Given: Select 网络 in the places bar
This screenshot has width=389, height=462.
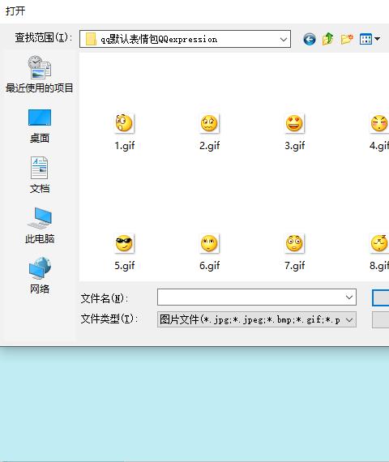Looking at the screenshot, I should tap(40, 276).
